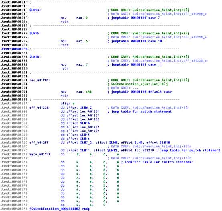Follow the 'dd offset $LN14' reference
This screenshot has width=222, height=211.
pos(75,123)
